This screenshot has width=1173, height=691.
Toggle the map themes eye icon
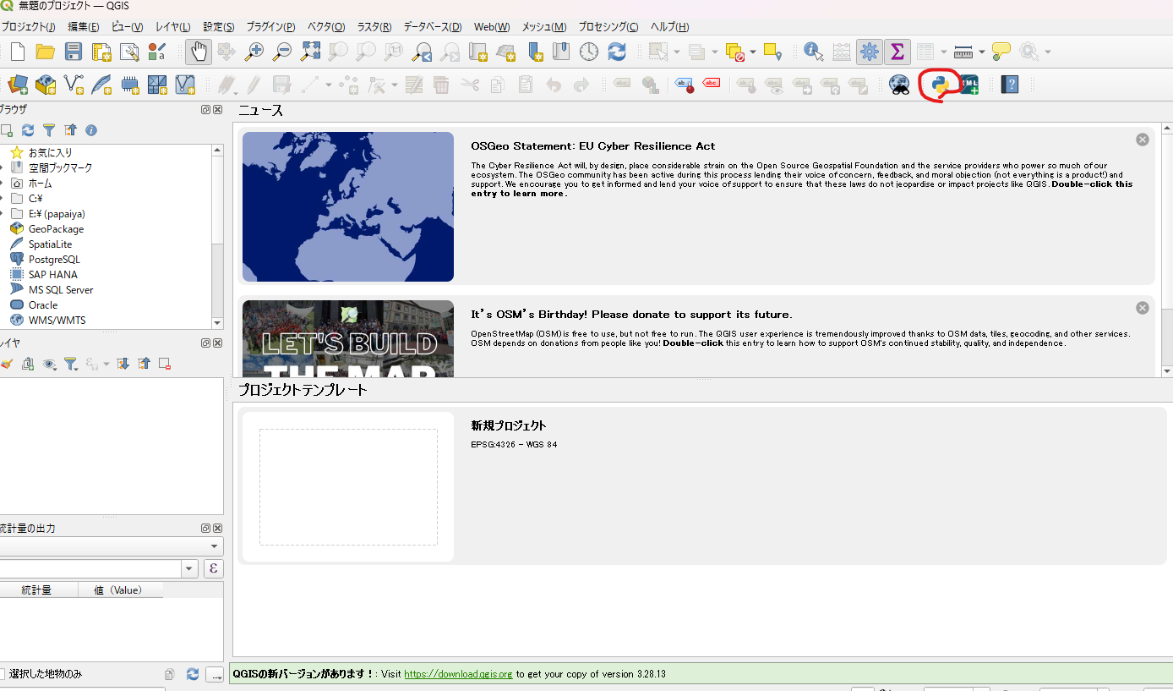(x=50, y=364)
